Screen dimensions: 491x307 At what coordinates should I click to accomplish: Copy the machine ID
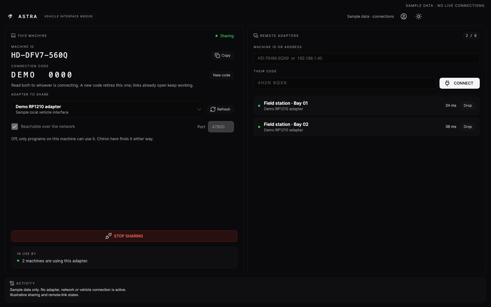point(223,55)
